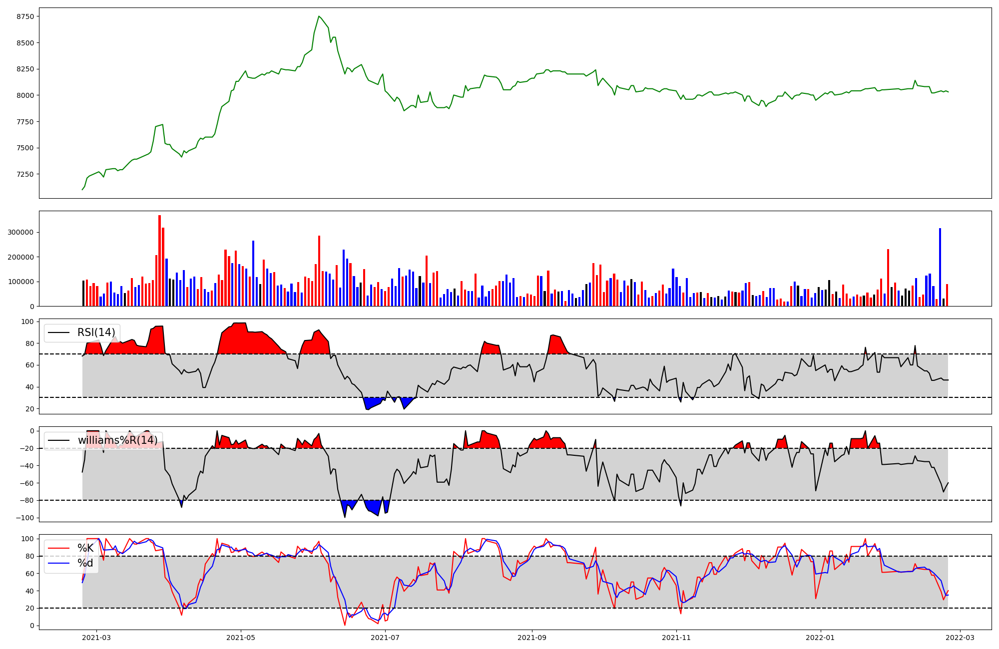Click the black RSI(14) legend line sample
Viewport: 999px width, 649px height.
[58, 333]
